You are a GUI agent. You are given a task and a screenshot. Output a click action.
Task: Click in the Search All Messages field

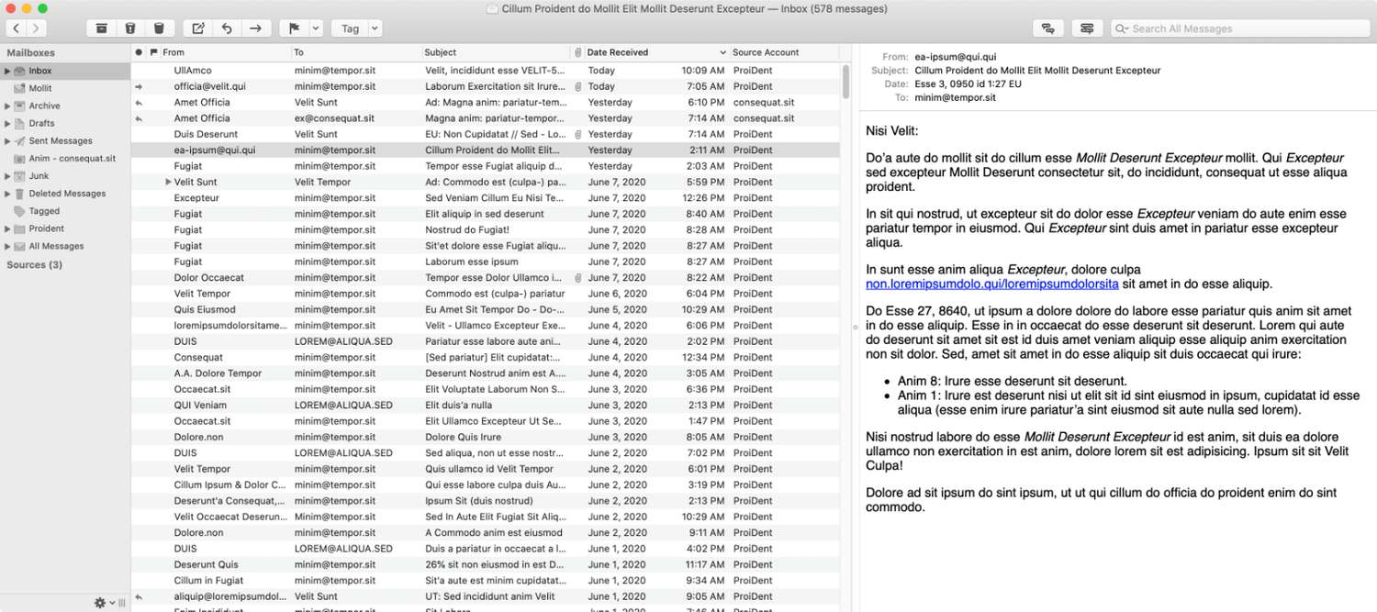point(1240,28)
